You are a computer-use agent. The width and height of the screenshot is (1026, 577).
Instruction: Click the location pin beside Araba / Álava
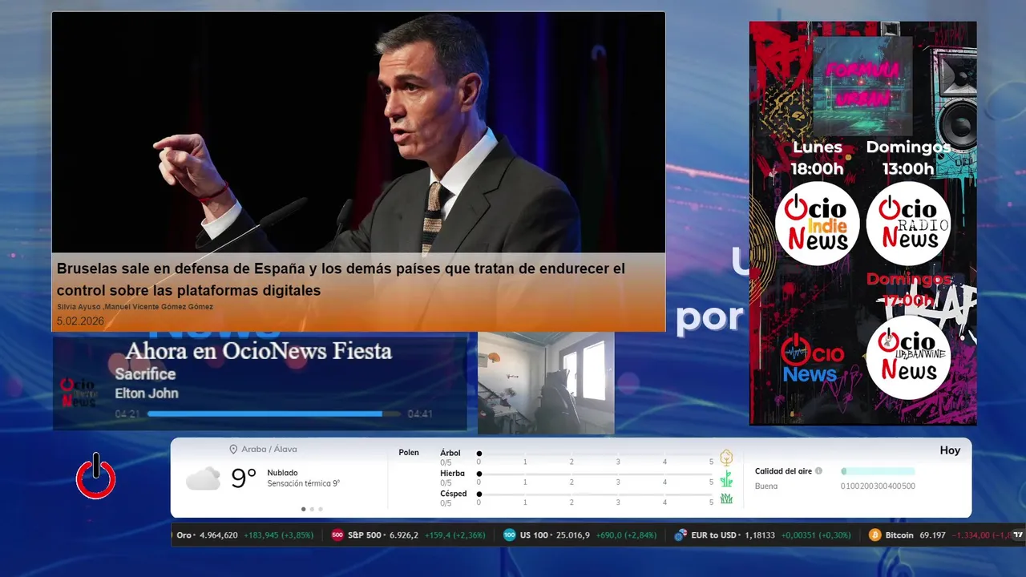(x=233, y=450)
